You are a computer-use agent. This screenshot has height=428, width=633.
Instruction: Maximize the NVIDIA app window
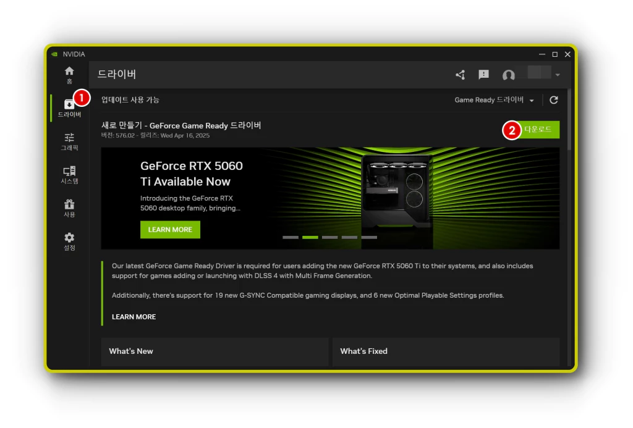pyautogui.click(x=555, y=54)
